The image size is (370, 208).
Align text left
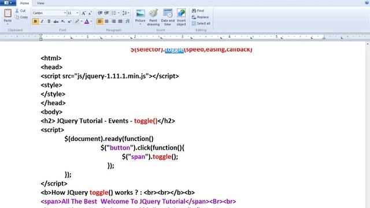(100, 21)
